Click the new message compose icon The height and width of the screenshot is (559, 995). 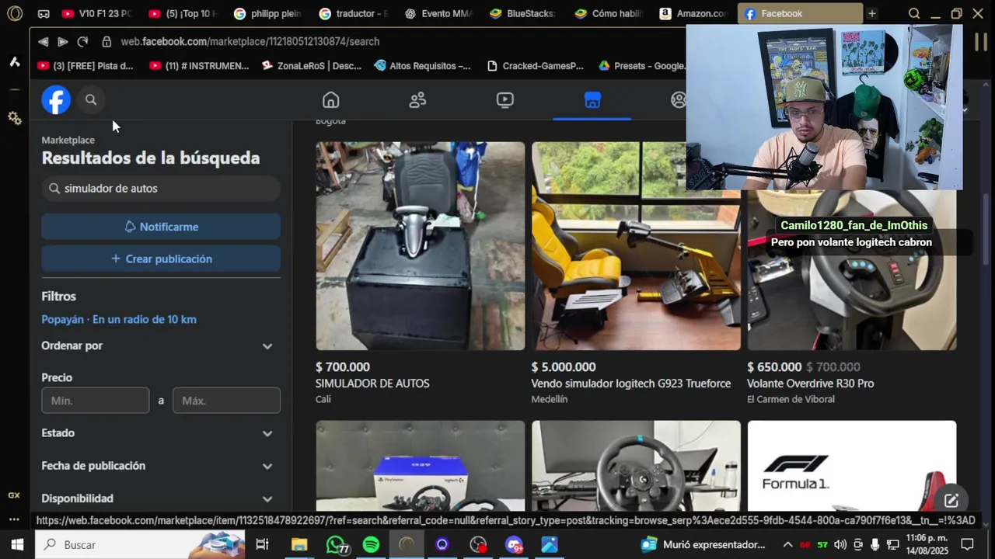(x=951, y=500)
